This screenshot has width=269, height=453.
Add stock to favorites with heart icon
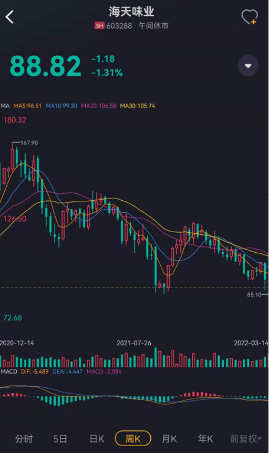250,17
